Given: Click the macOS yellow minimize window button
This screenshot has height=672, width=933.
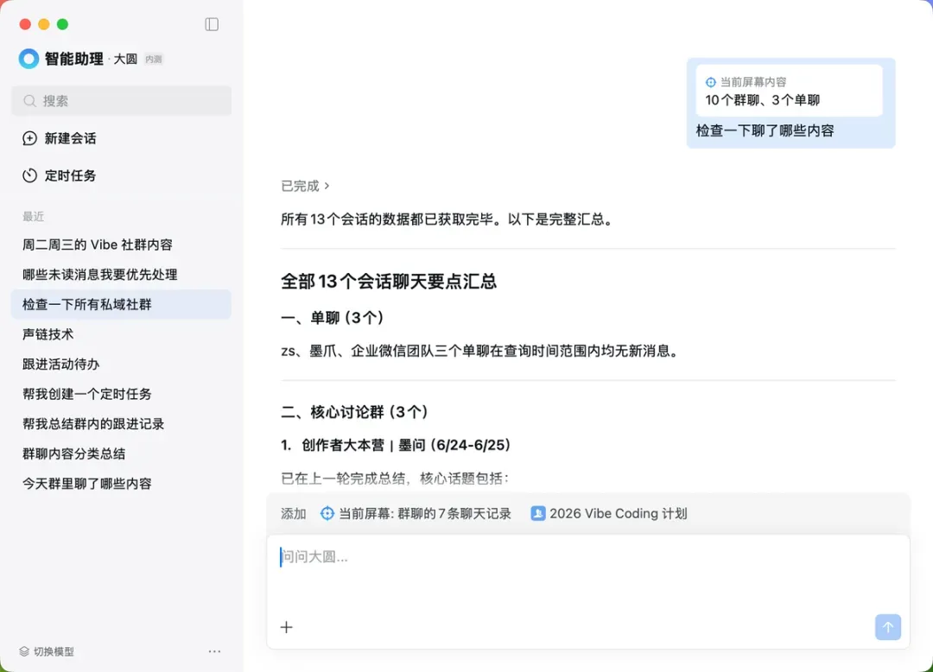Looking at the screenshot, I should (x=43, y=24).
